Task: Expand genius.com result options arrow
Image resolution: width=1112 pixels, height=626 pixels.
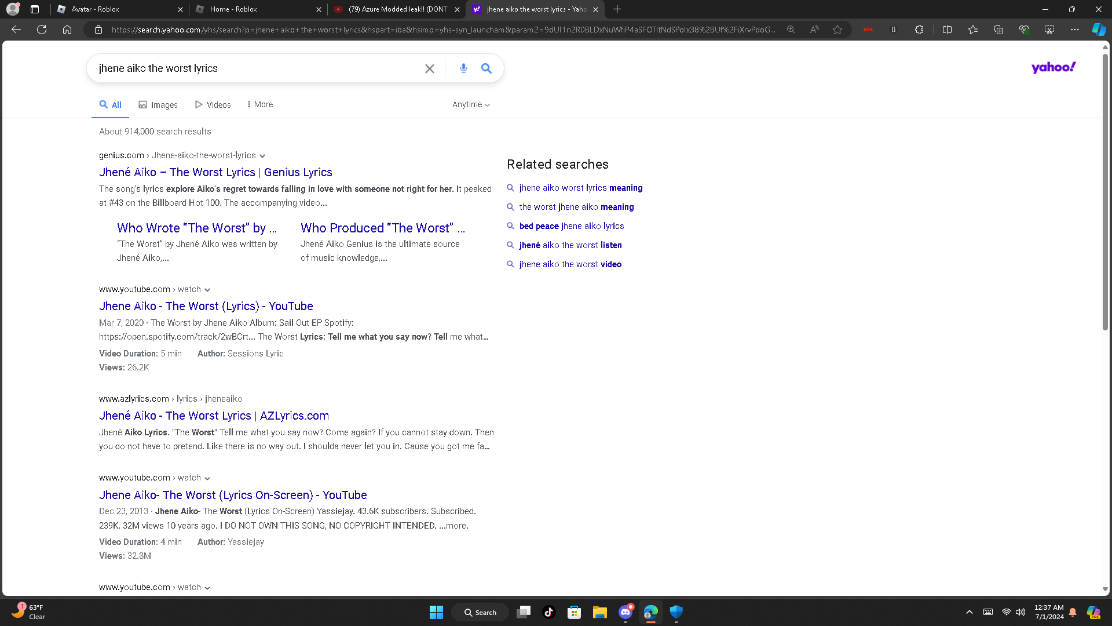Action: point(262,156)
